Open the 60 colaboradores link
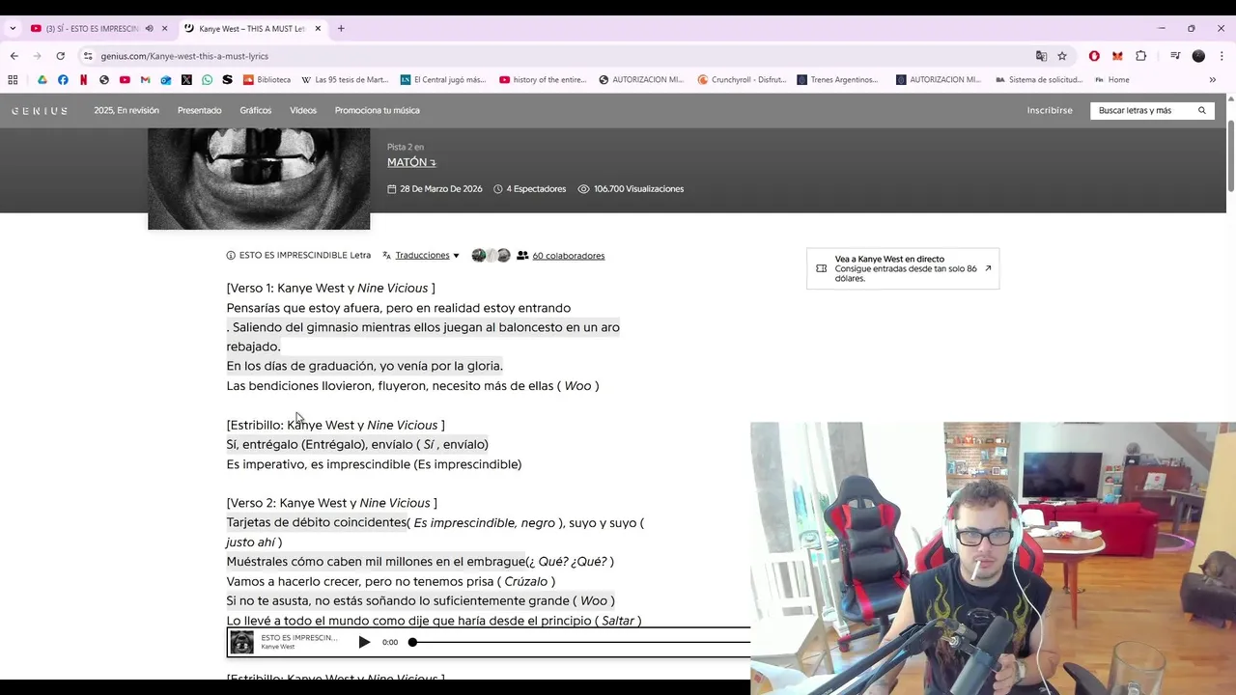 [568, 256]
